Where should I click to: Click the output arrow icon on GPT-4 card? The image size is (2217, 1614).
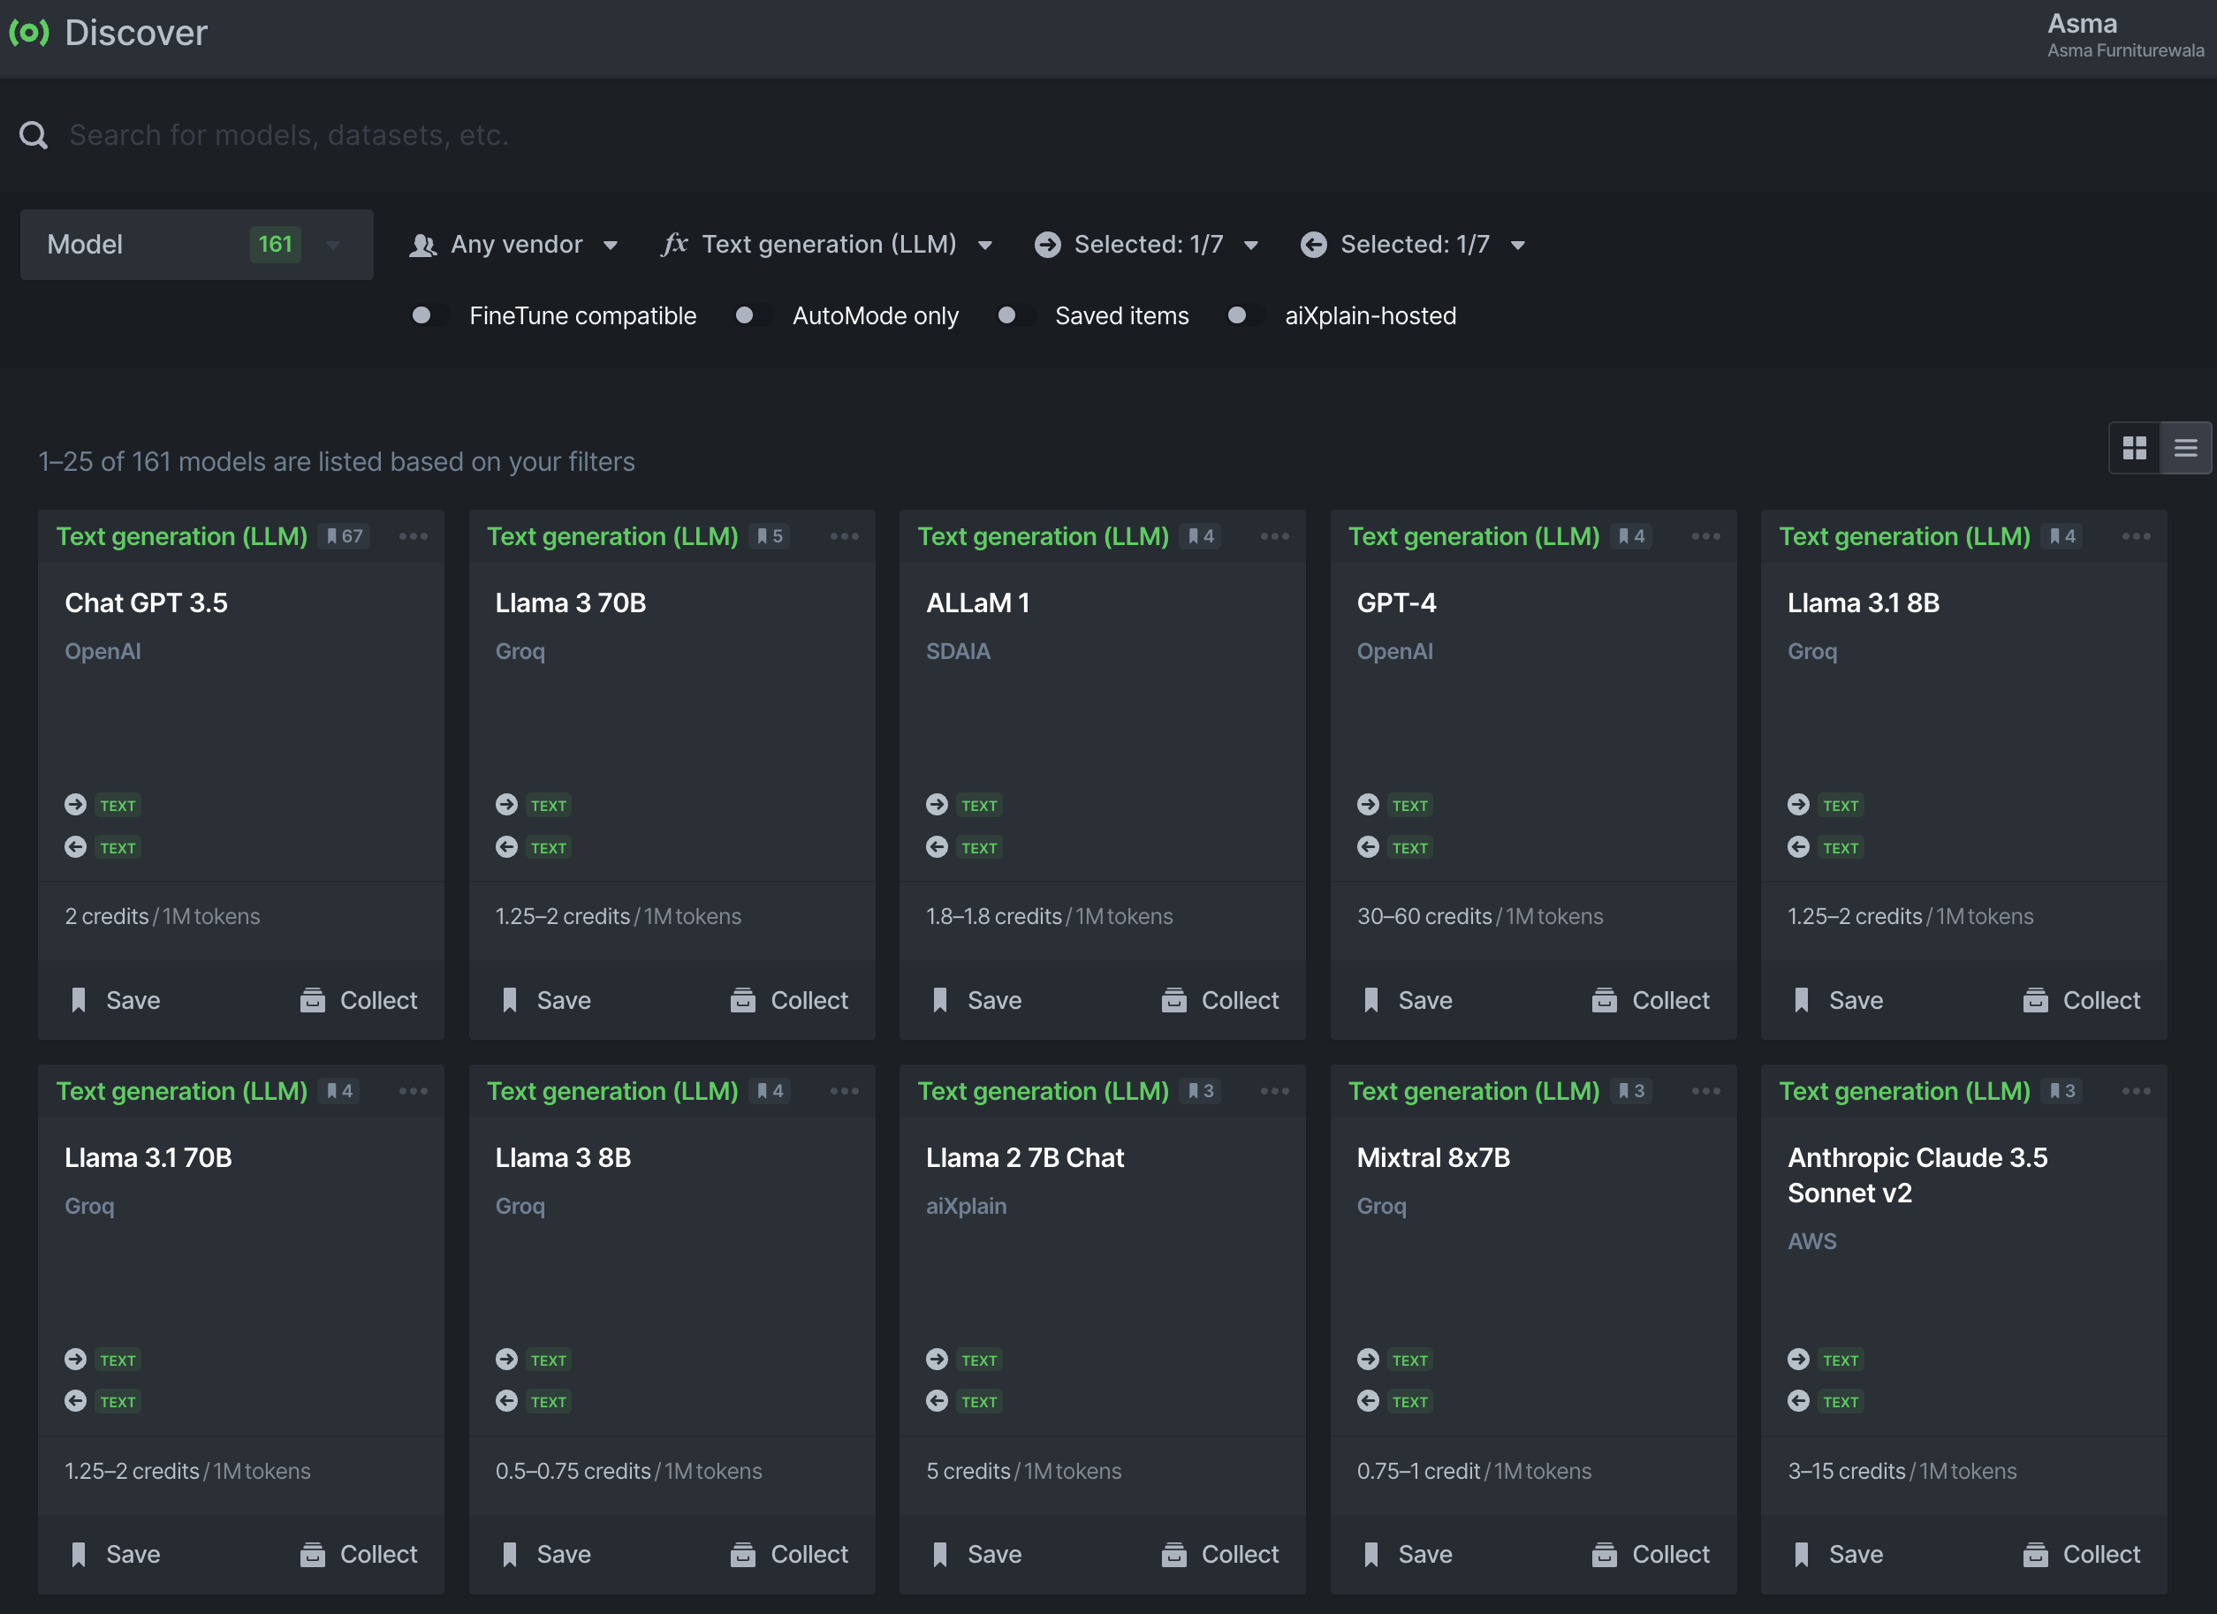click(1369, 847)
